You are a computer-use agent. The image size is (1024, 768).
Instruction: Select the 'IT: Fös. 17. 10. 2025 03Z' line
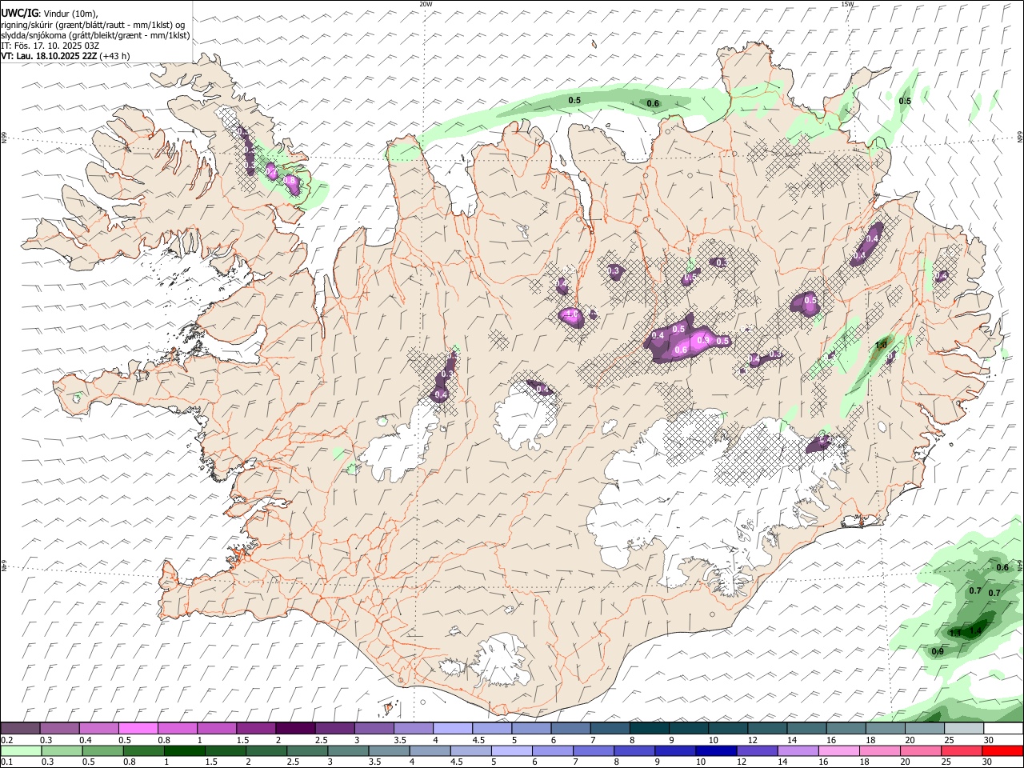click(x=50, y=46)
